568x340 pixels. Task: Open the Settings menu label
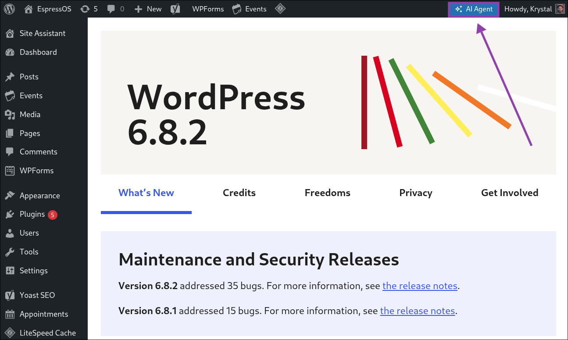(x=34, y=271)
